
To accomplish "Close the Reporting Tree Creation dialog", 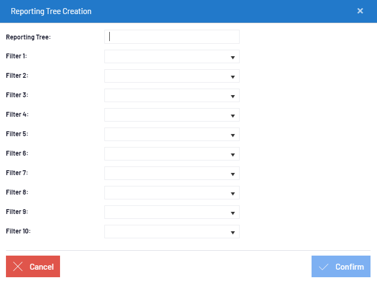I will [360, 11].
